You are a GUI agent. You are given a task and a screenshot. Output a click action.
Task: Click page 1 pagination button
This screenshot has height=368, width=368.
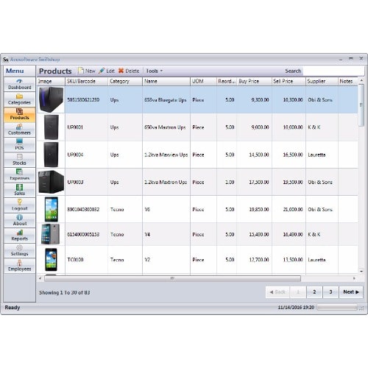298,292
